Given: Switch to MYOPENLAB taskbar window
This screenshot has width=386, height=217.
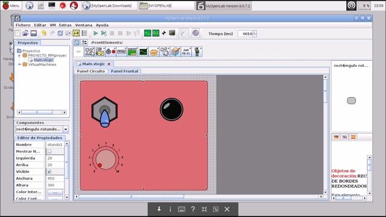Looking at the screenshot, I should (x=166, y=5).
